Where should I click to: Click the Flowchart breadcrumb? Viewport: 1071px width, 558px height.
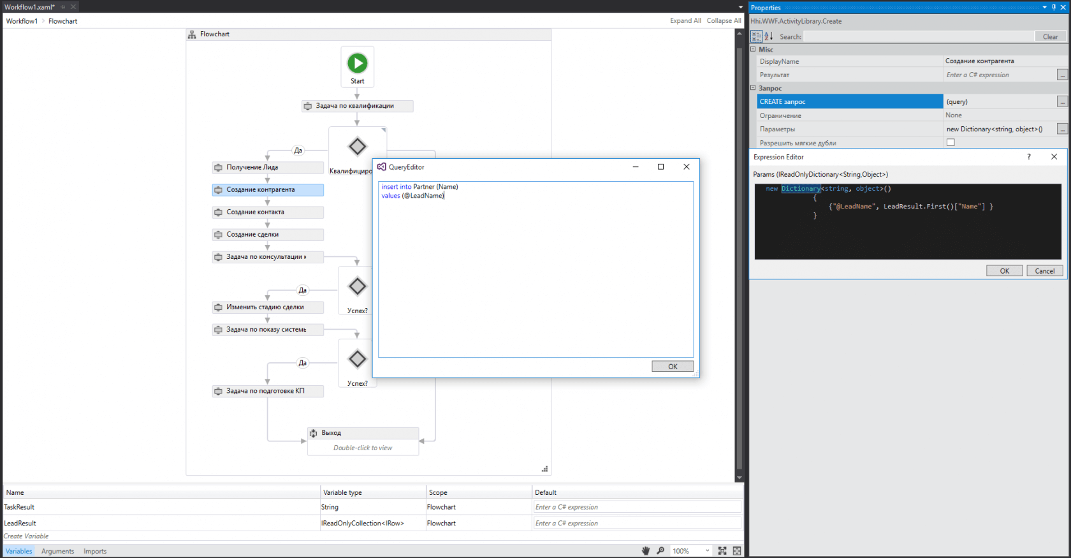tap(62, 21)
